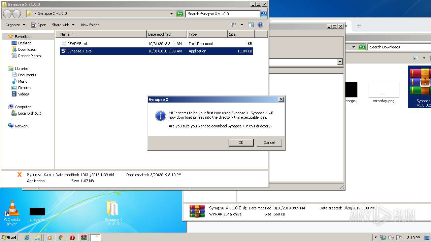This screenshot has width=431, height=242.
Task: Click the Back navigation arrow
Action: tap(7, 14)
